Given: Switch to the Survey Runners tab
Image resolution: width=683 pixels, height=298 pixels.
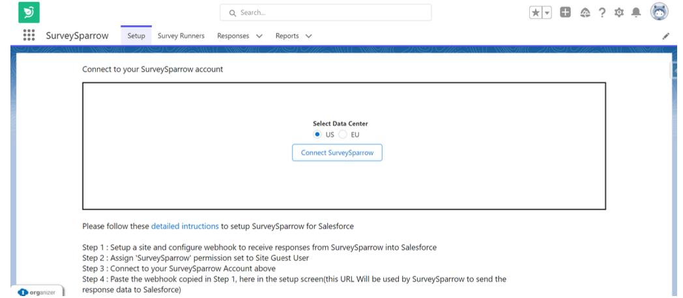Looking at the screenshot, I should tap(181, 36).
